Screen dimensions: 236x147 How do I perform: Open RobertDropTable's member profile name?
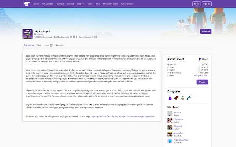[x=181, y=140]
